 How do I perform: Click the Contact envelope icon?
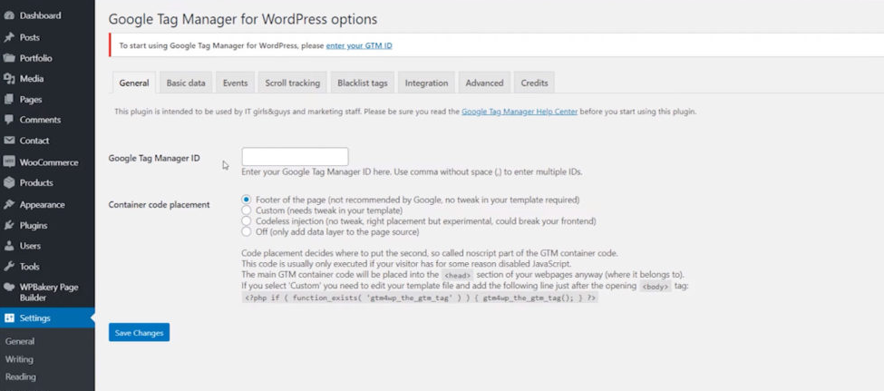(9, 141)
